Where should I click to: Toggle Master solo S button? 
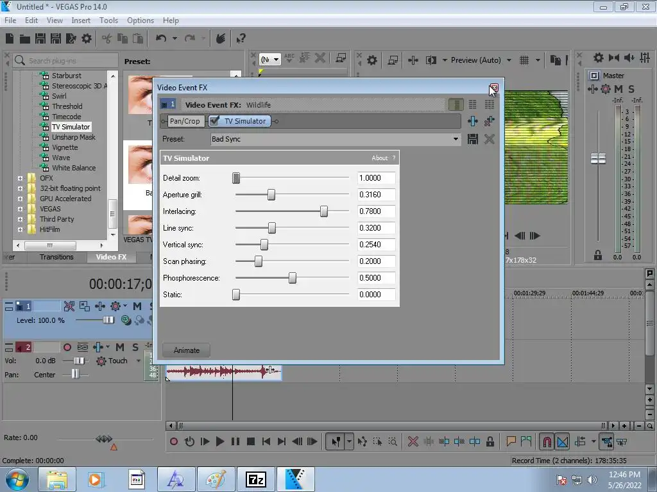pos(631,88)
